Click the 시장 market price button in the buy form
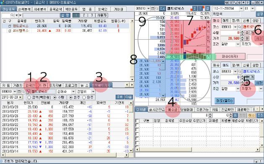Image resolution: width=264 pixels, height=164 pixels. point(259,38)
